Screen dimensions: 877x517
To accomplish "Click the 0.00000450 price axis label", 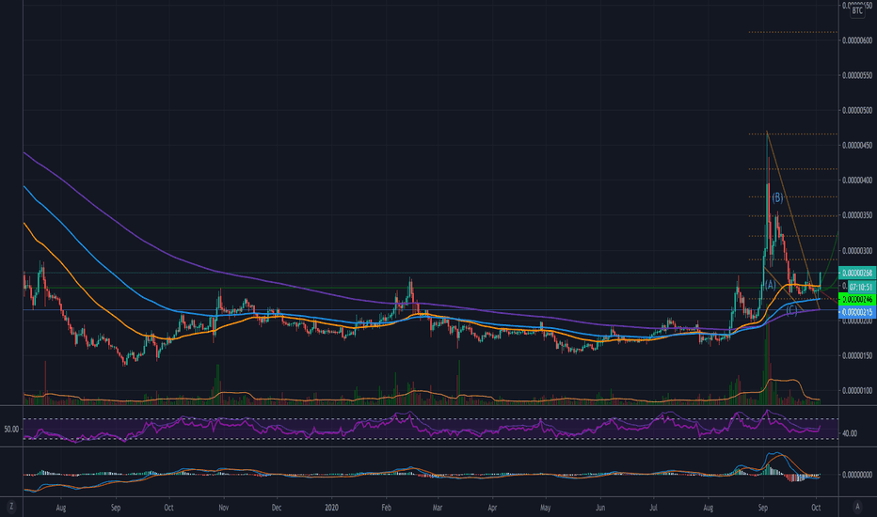I will coord(857,146).
